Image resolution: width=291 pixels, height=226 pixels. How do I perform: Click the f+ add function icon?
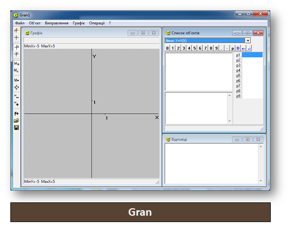(16, 114)
